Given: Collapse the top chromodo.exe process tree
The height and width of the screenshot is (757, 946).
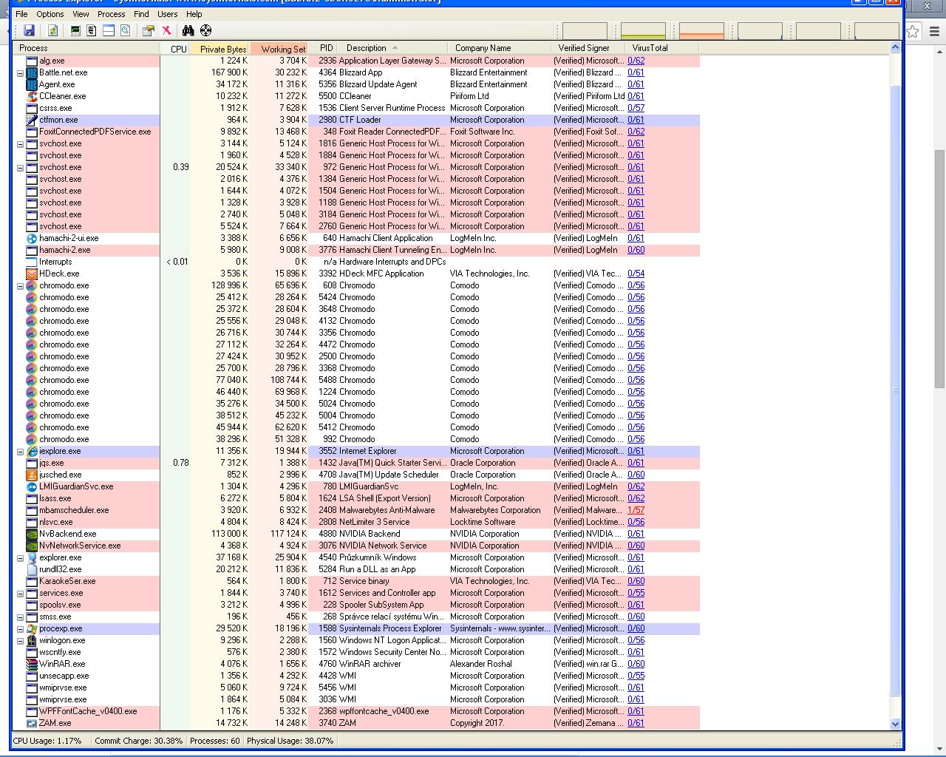Looking at the screenshot, I should coord(20,285).
